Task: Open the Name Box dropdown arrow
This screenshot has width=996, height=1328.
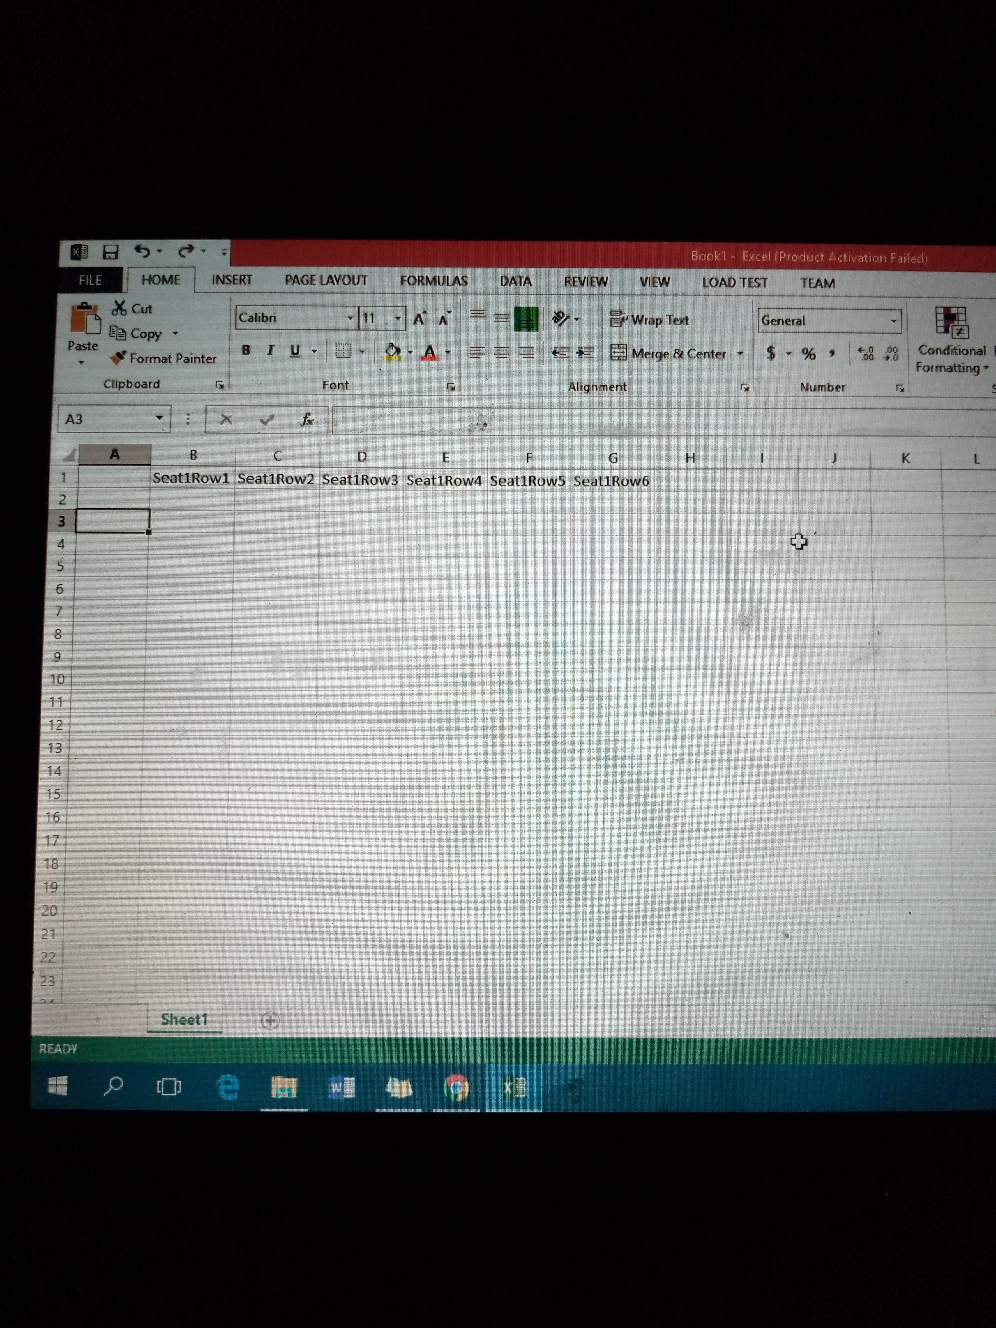Action: pyautogui.click(x=159, y=418)
